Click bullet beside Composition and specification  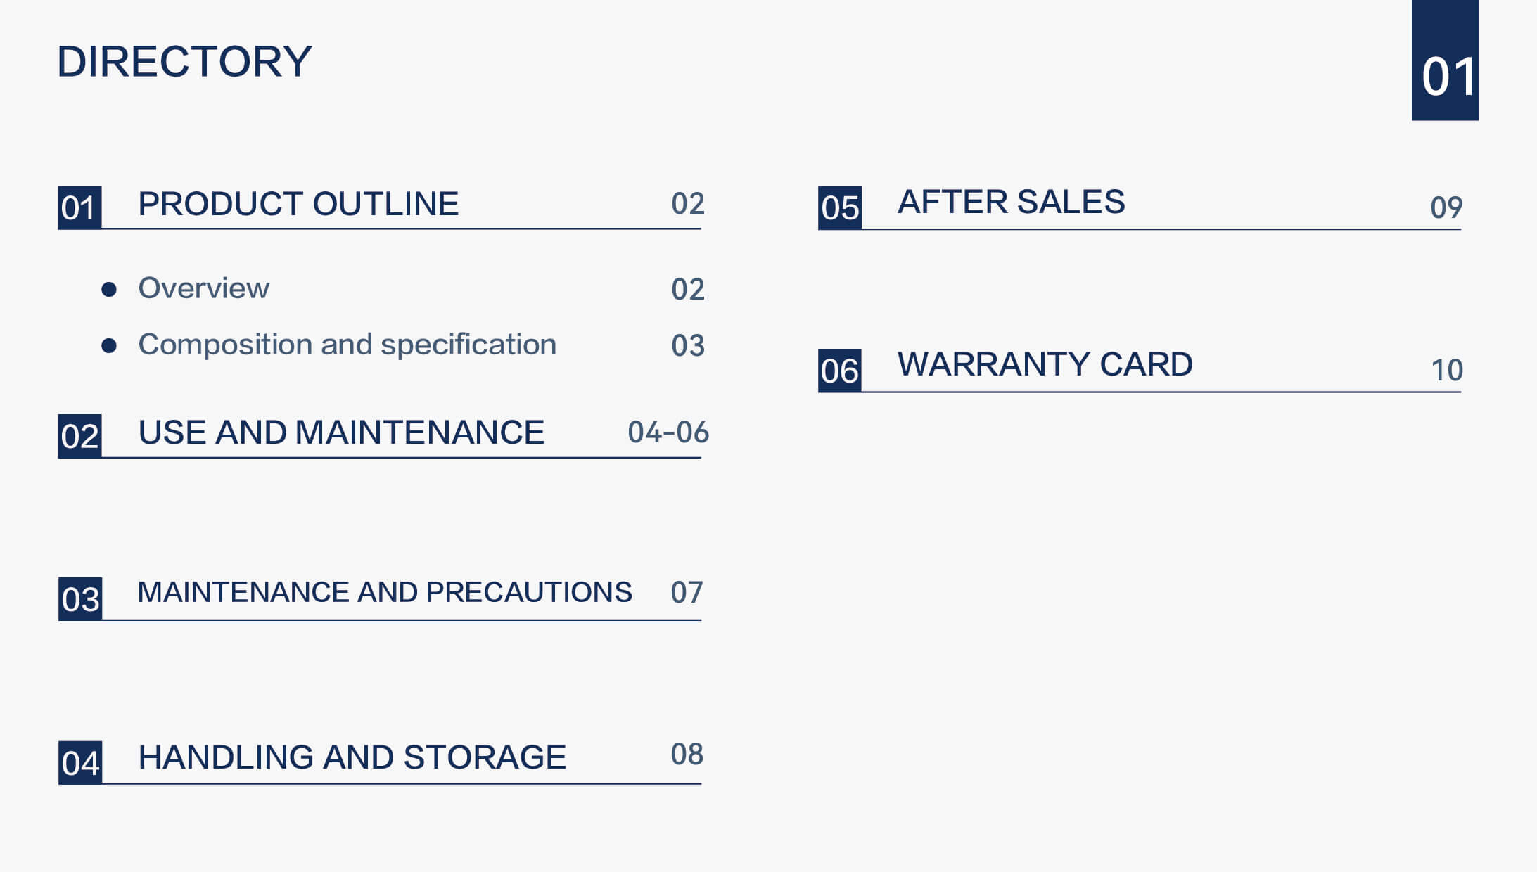[109, 345]
